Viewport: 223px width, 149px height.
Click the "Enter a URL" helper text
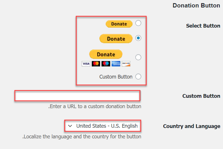[x=95, y=106]
